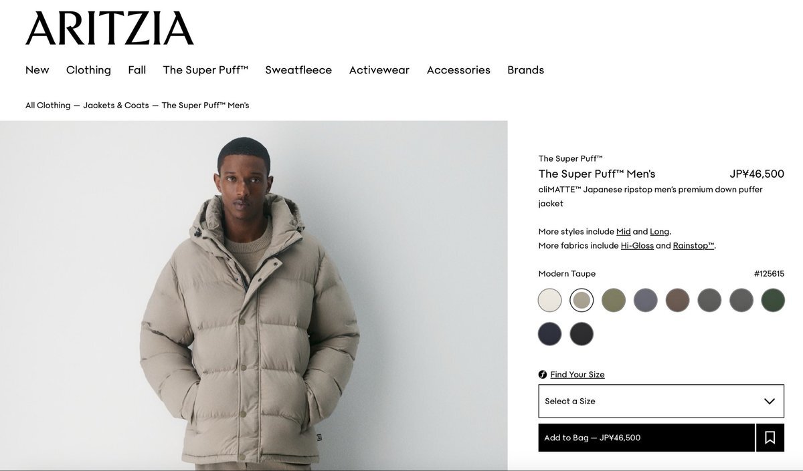Screen dimensions: 803x471
Task: Select the slate blue-grey color swatch
Action: click(x=646, y=300)
